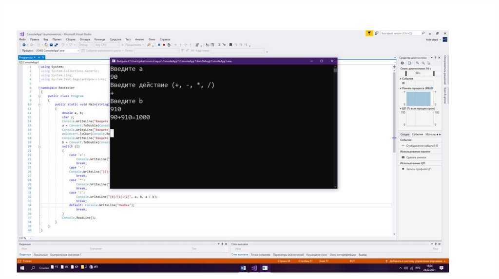Open the Файл menu

pyautogui.click(x=22, y=39)
